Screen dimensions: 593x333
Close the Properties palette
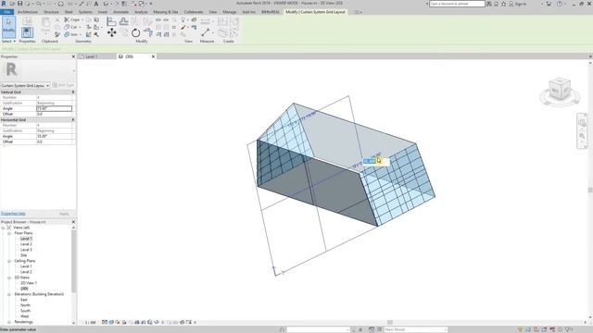pos(73,56)
